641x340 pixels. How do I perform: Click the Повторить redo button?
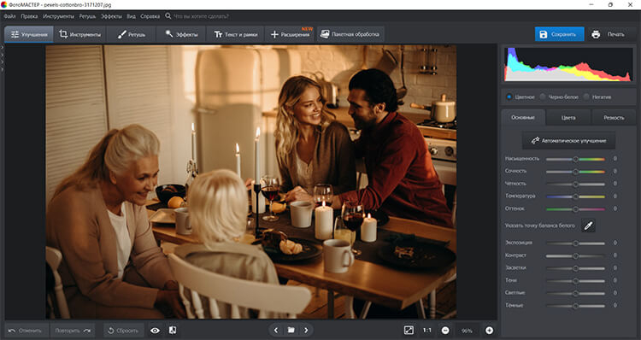(73, 331)
